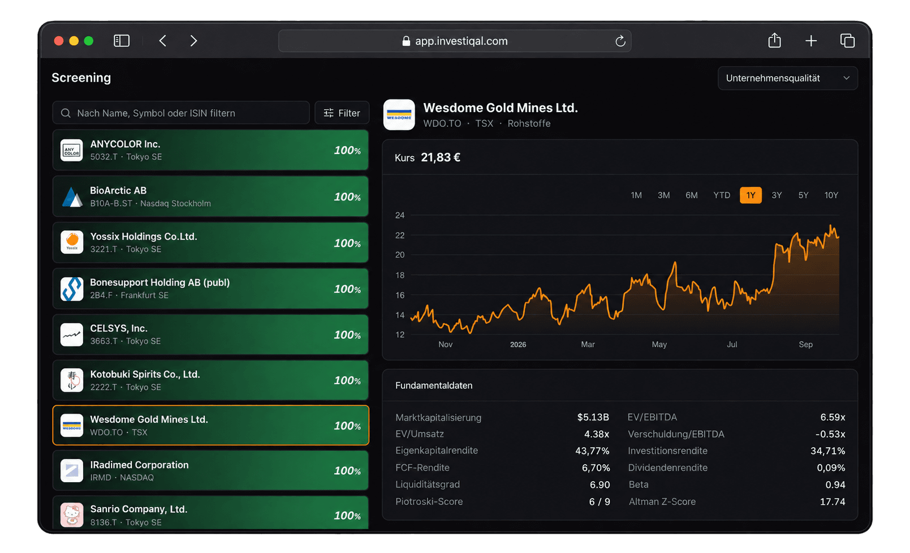Open BioArctic AB name in list
The height and width of the screenshot is (553, 910).
(118, 191)
